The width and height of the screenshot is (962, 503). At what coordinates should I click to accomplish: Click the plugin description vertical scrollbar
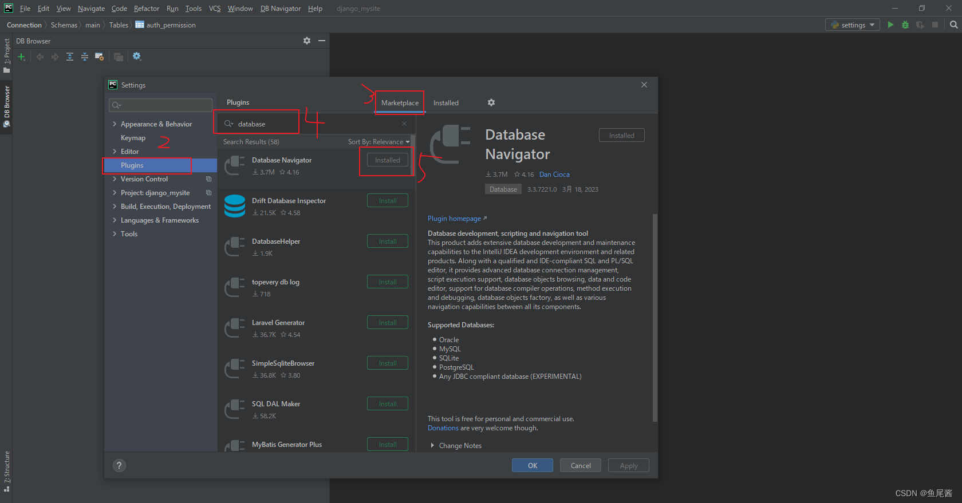[x=655, y=318]
